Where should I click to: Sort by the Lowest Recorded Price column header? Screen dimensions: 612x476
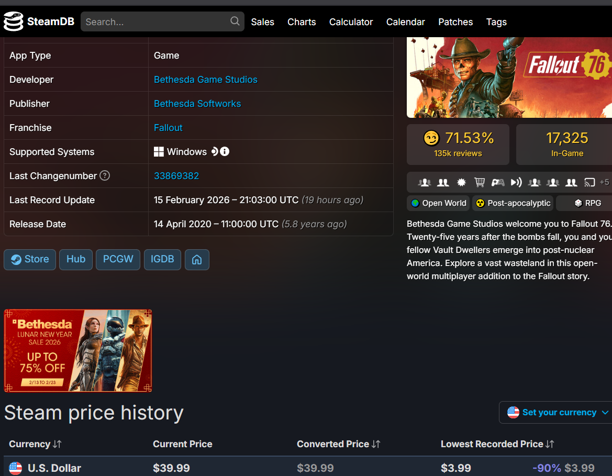point(497,444)
